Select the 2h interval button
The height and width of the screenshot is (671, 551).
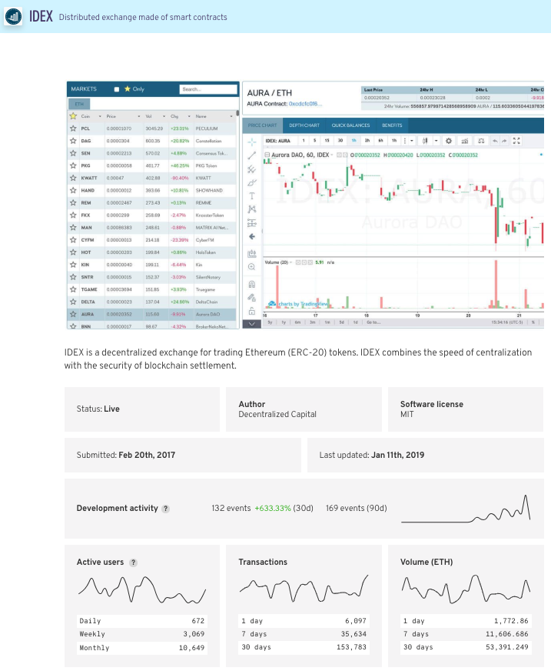[x=367, y=140]
